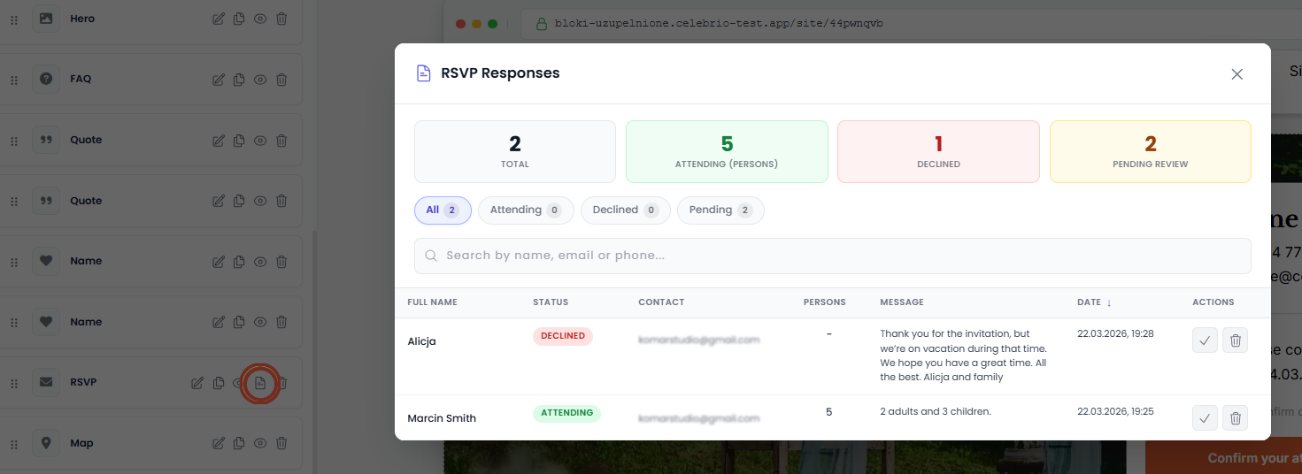The image size is (1302, 474).
Task: Select the Pending filter tab
Action: click(720, 210)
